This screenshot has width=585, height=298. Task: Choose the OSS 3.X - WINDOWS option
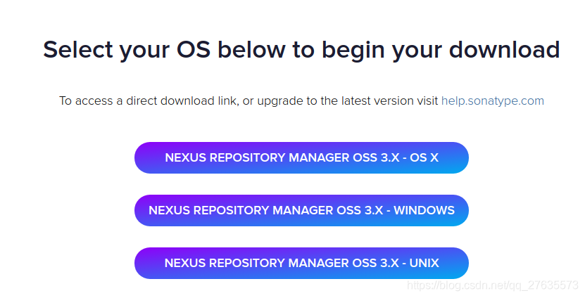tap(301, 210)
